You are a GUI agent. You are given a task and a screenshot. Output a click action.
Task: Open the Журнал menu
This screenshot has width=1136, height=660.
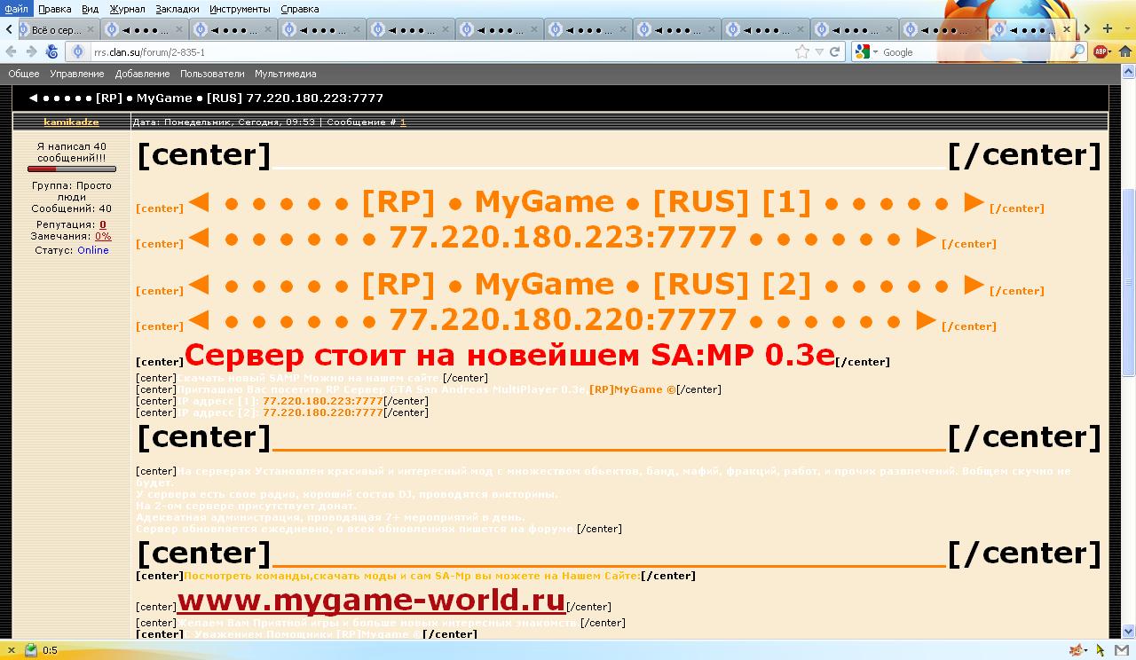tap(127, 8)
